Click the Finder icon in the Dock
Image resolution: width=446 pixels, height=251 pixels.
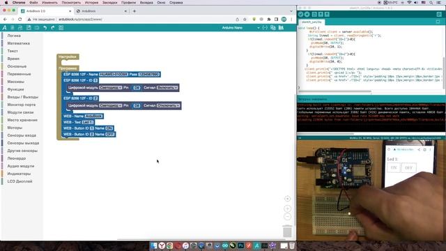pos(153,245)
